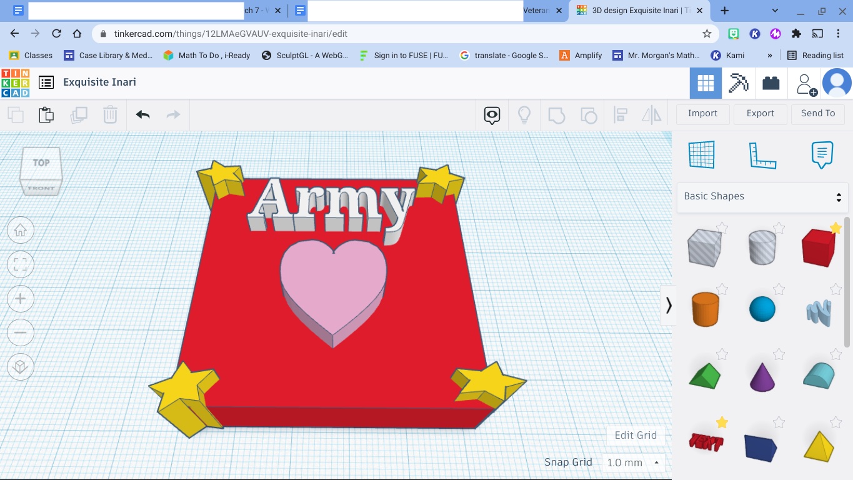Favorite the purple Cone star

click(779, 355)
